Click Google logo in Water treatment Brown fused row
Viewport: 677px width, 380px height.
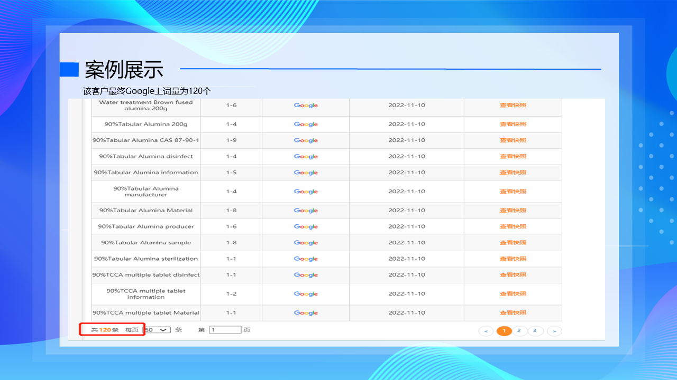pyautogui.click(x=306, y=106)
